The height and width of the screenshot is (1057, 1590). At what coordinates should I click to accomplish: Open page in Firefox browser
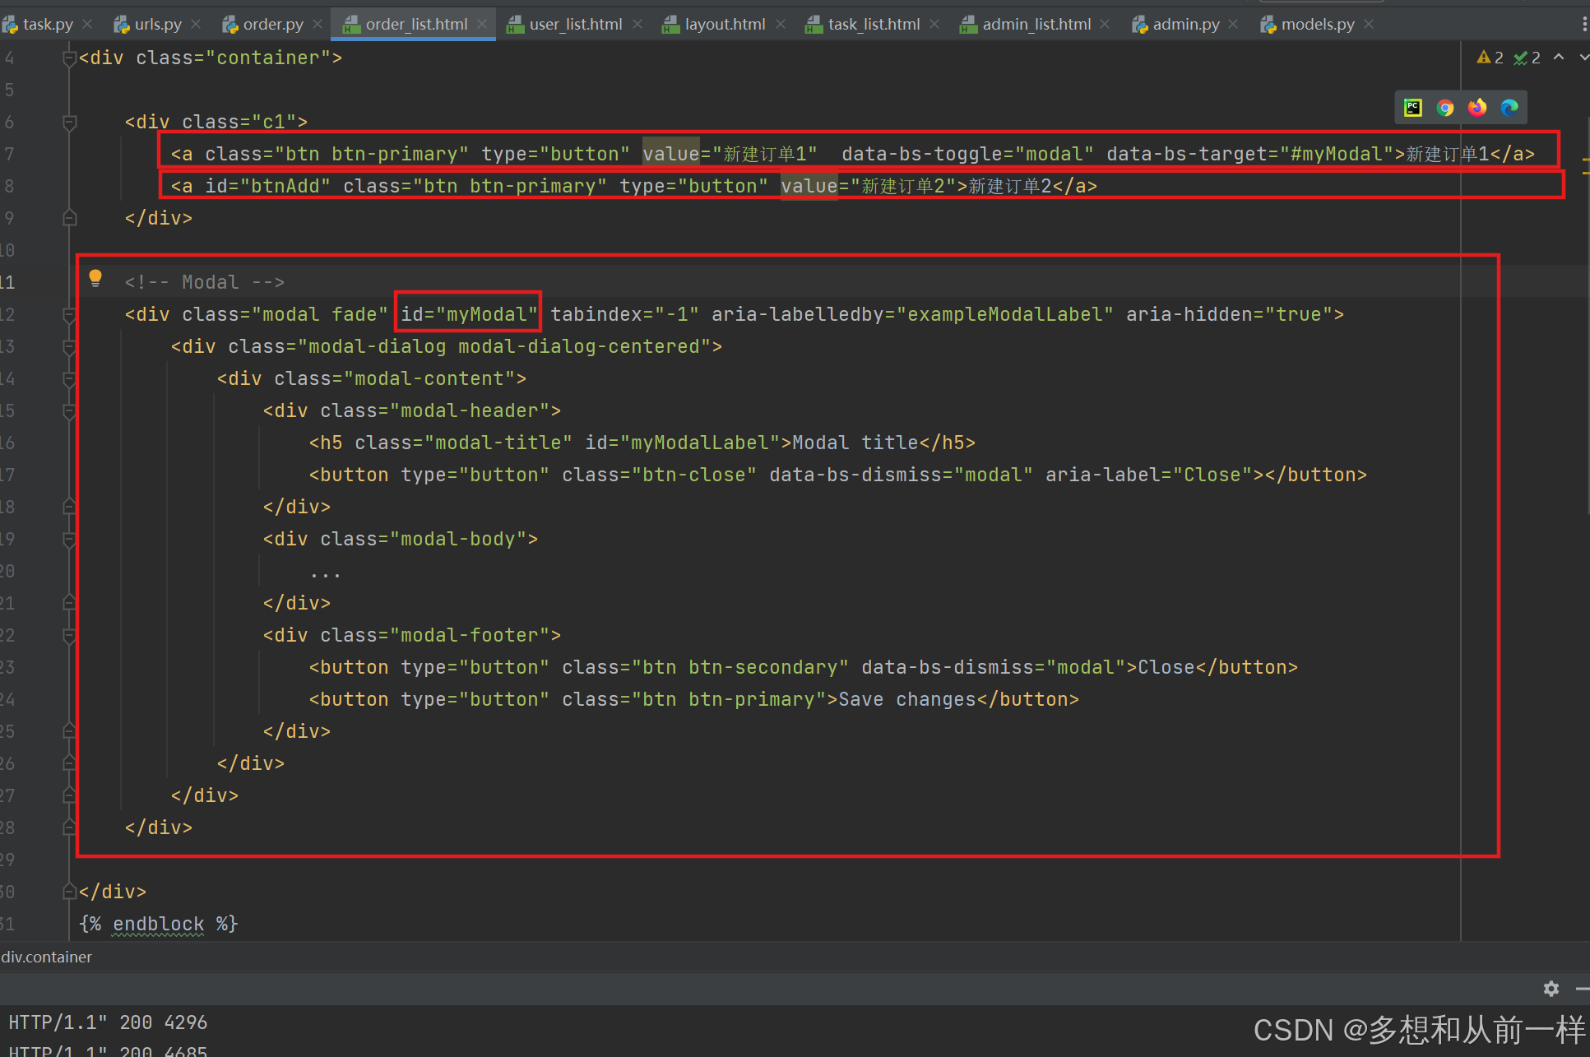click(1477, 108)
